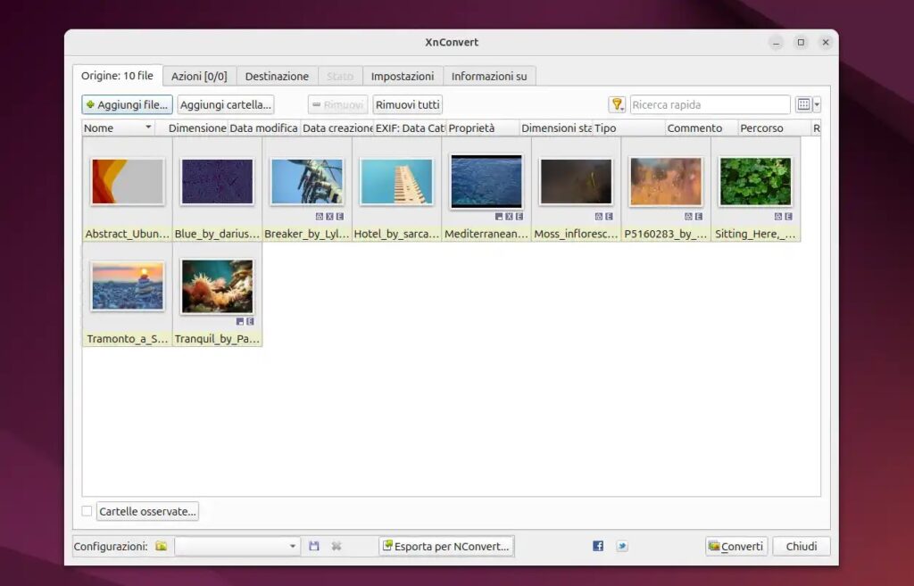
Task: Open XnConvert's Twitter icon
Action: (x=621, y=545)
